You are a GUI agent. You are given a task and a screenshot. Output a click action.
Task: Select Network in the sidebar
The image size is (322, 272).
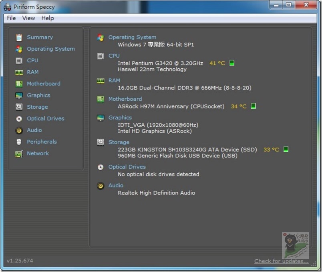point(38,153)
